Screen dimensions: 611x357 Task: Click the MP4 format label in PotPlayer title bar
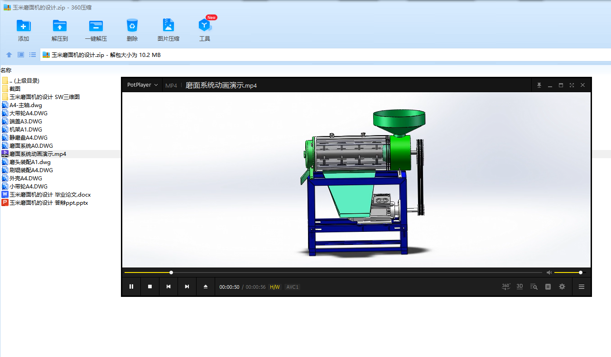point(171,85)
